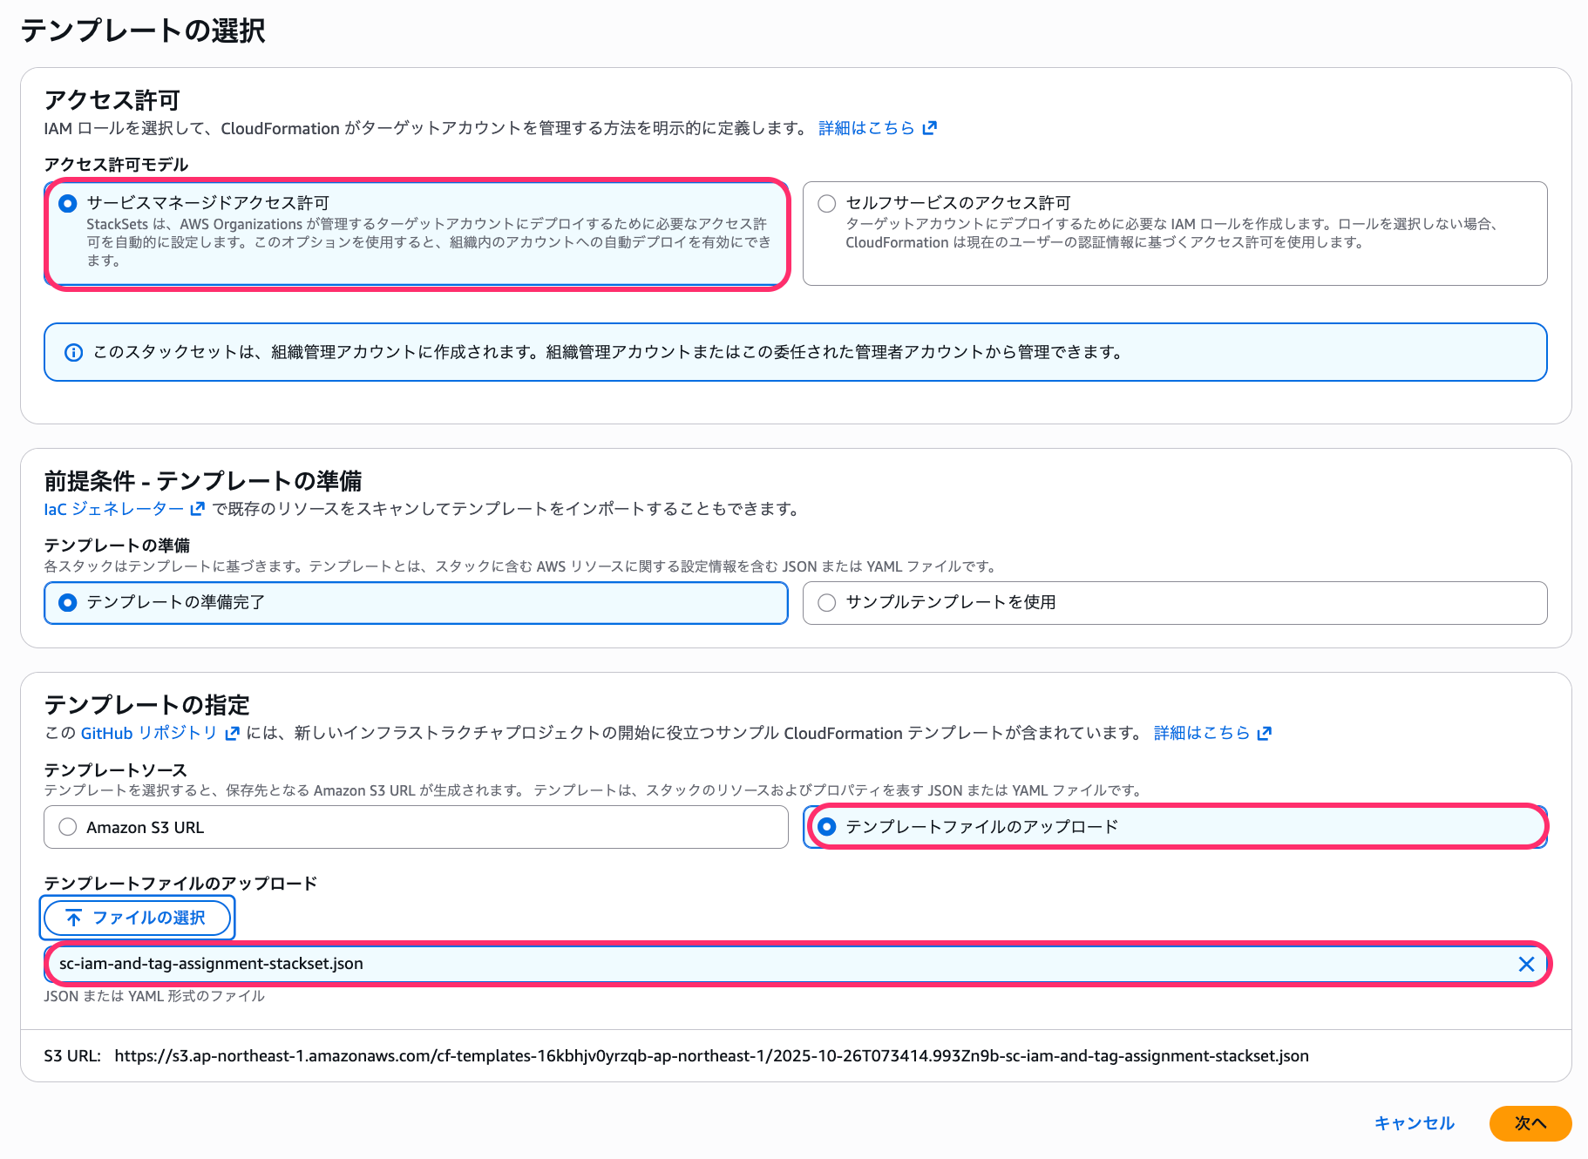Click the info icon in the blue banner
This screenshot has height=1159, width=1588.
(73, 352)
